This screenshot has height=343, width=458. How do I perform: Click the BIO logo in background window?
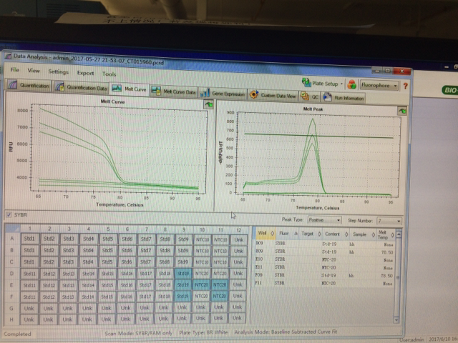coord(450,90)
